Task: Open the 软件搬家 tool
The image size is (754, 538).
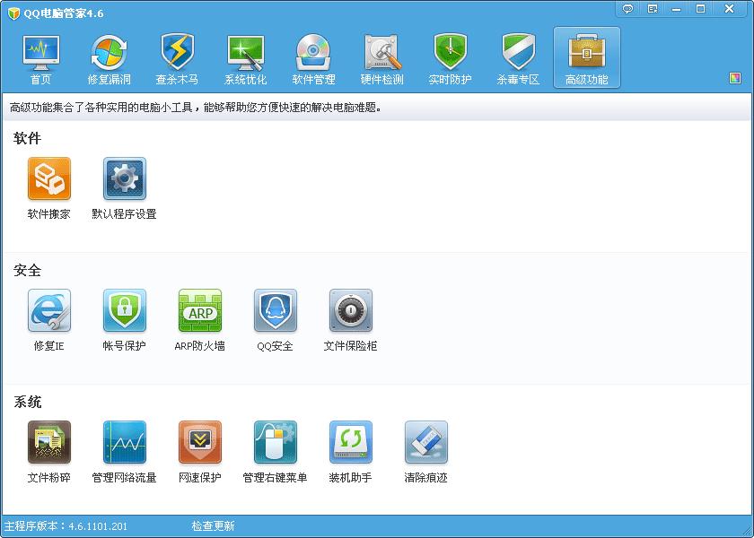Action: coord(48,179)
